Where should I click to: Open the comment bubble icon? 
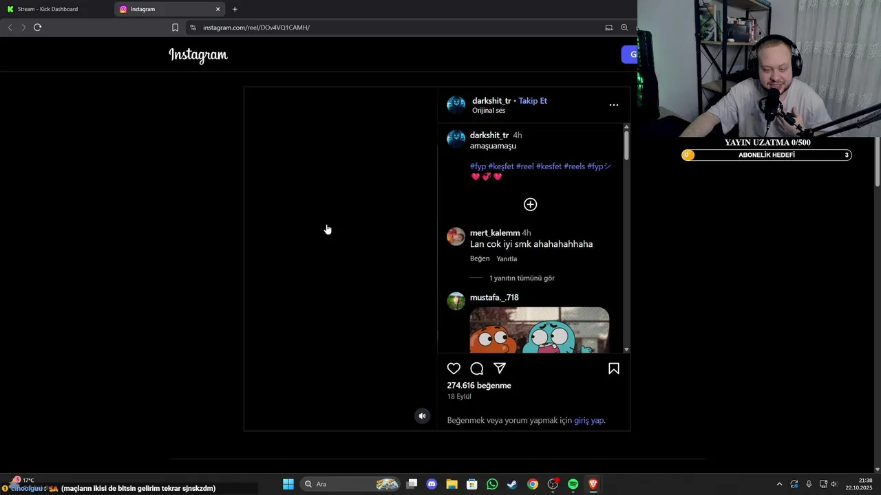[x=477, y=368]
